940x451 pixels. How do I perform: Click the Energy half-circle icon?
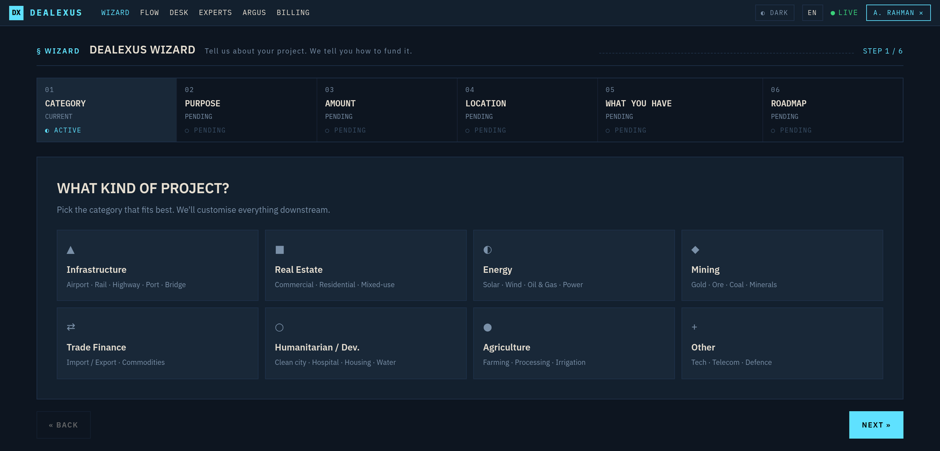click(x=488, y=250)
